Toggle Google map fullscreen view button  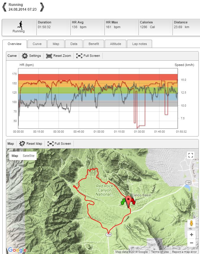(x=191, y=155)
